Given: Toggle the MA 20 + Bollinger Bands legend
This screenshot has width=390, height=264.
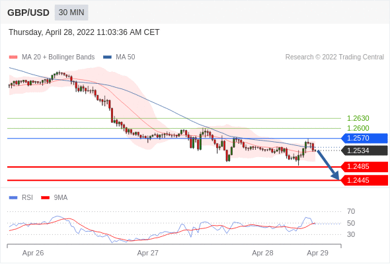Looking at the screenshot, I should 52,57.
